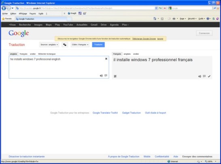Click the Connexion button
Image resolution: width=221 pixels, height=164 pixels.
click(x=204, y=33)
